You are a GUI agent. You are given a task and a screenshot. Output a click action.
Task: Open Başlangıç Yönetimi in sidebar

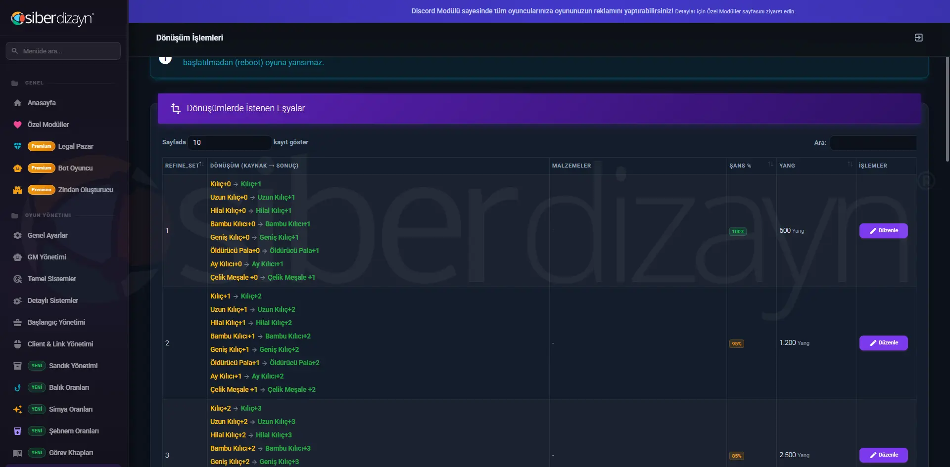(x=56, y=322)
